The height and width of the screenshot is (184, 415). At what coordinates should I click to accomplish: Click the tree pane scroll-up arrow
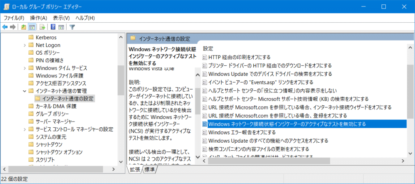tap(121, 37)
